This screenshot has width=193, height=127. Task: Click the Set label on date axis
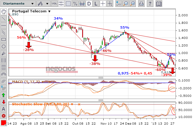click(x=48, y=124)
